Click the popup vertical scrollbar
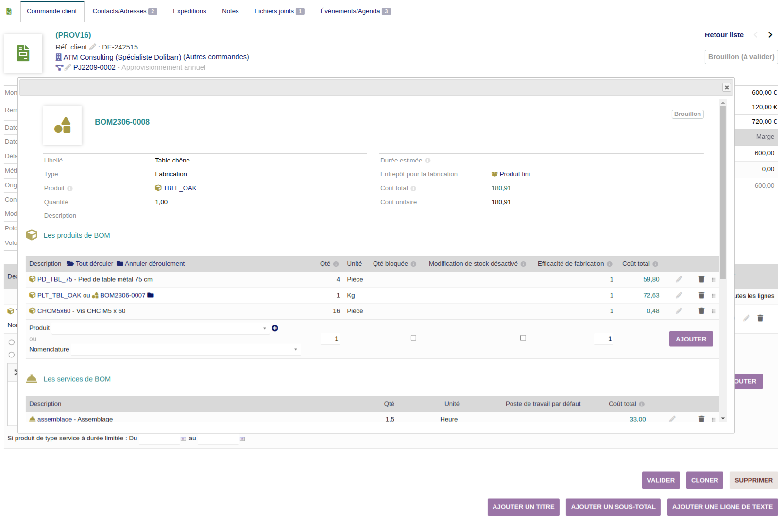 click(x=723, y=193)
